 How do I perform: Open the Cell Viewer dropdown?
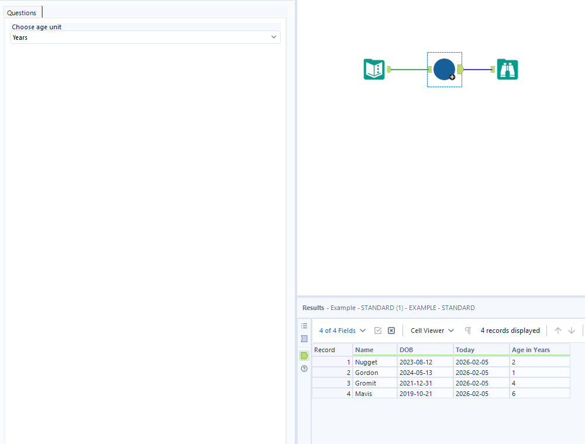[432, 331]
